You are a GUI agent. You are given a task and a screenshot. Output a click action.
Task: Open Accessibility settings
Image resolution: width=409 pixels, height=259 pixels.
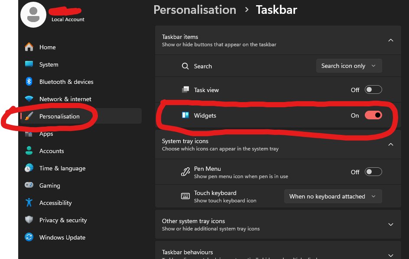[29, 203]
